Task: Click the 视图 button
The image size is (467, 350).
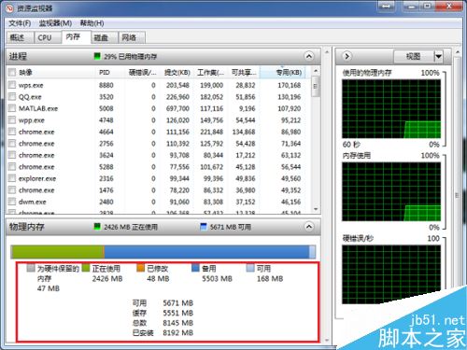Action: tap(414, 56)
